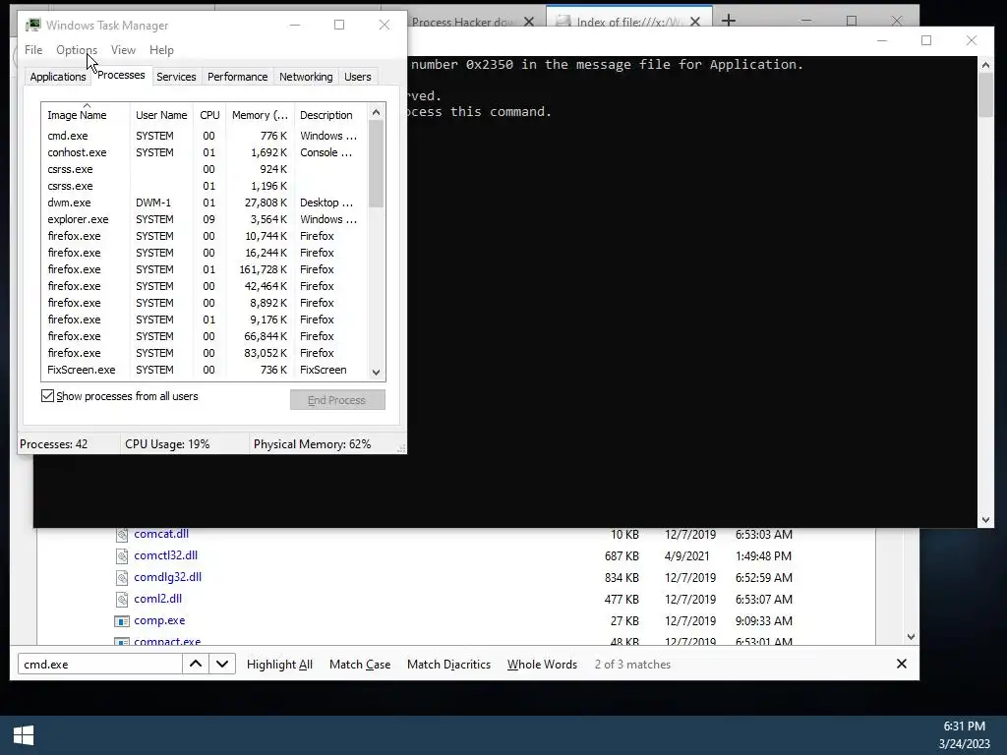Click the taskbar clock and date
This screenshot has height=755, width=1007.
tap(964, 735)
